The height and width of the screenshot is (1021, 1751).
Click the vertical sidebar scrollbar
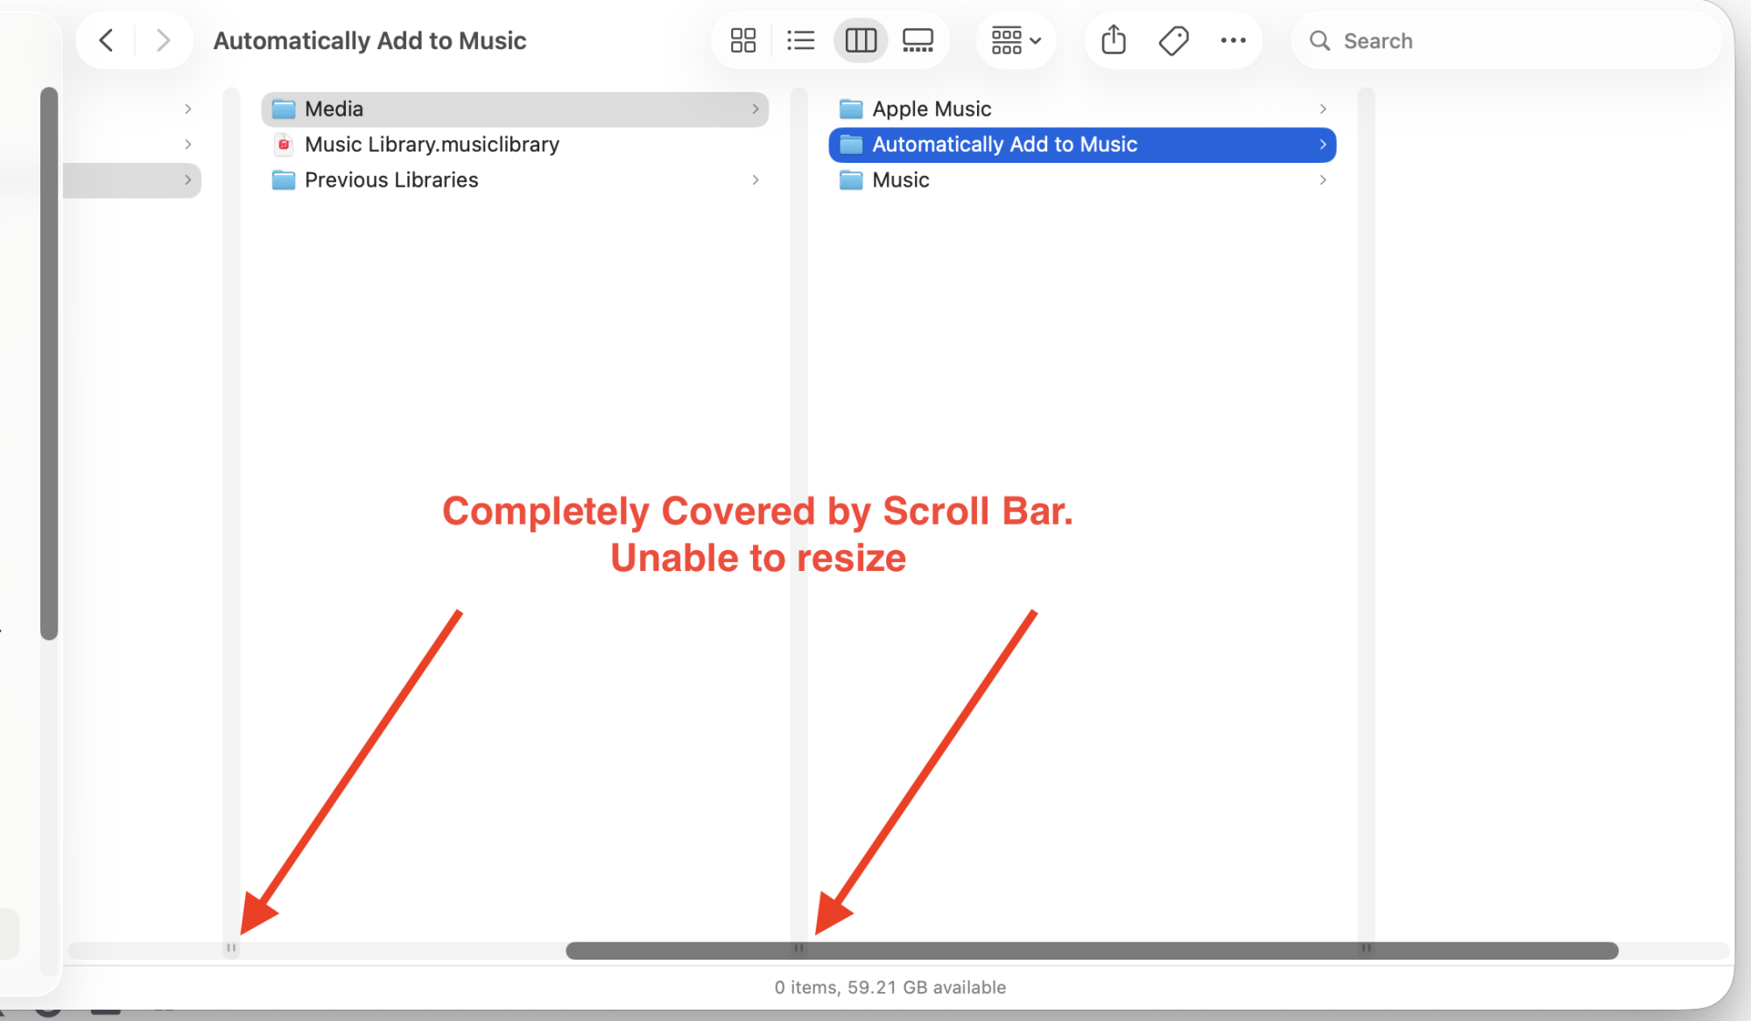[x=49, y=363]
